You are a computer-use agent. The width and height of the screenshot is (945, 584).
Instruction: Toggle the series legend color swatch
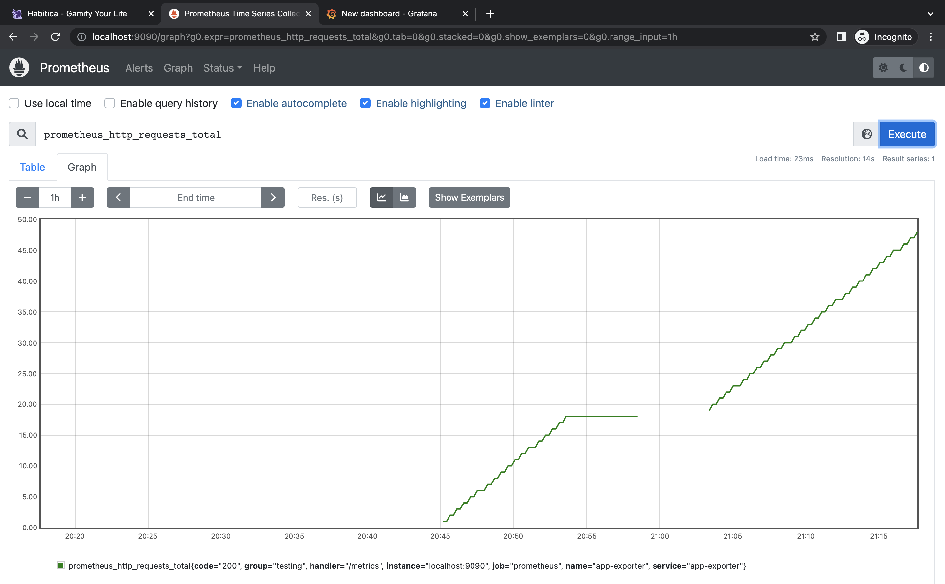pos(61,566)
